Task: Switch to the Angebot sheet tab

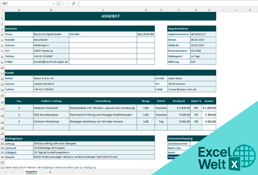Action: point(32,172)
